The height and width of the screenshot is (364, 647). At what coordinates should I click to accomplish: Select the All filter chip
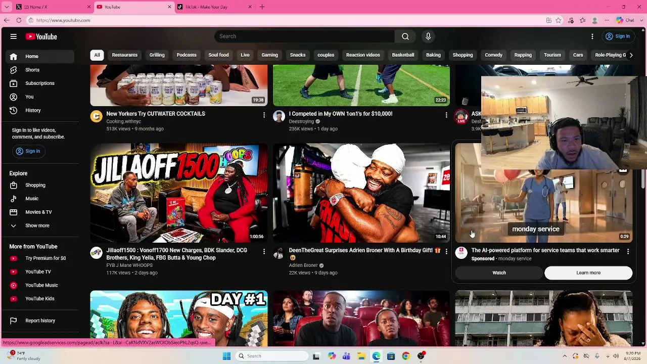[97, 55]
